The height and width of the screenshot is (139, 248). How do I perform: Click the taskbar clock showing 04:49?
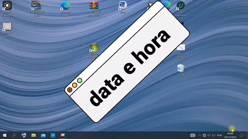(x=230, y=135)
